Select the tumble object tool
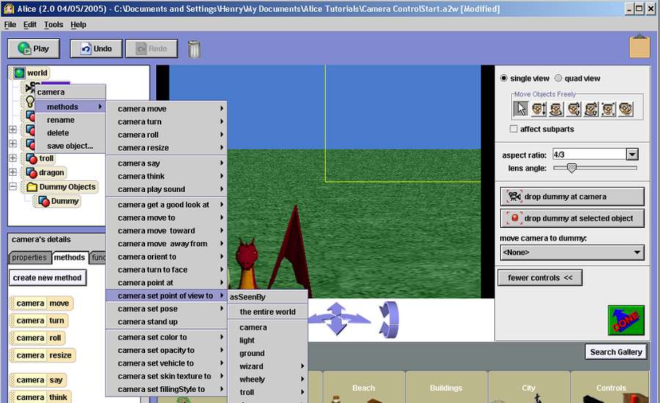Screen dimensions: 660x403 [x=590, y=109]
